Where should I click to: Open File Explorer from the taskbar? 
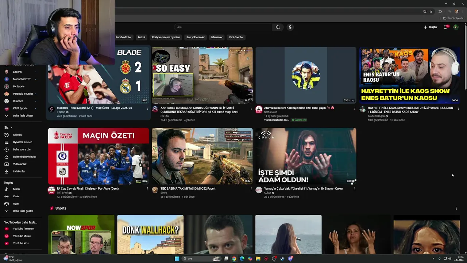[x=258, y=259]
